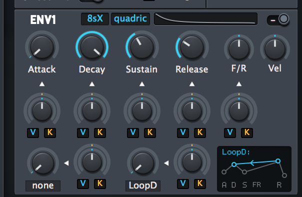Toggle K button in bottom row beside LoopD
Image resolution: width=302 pixels, height=197 pixels.
click(200, 183)
